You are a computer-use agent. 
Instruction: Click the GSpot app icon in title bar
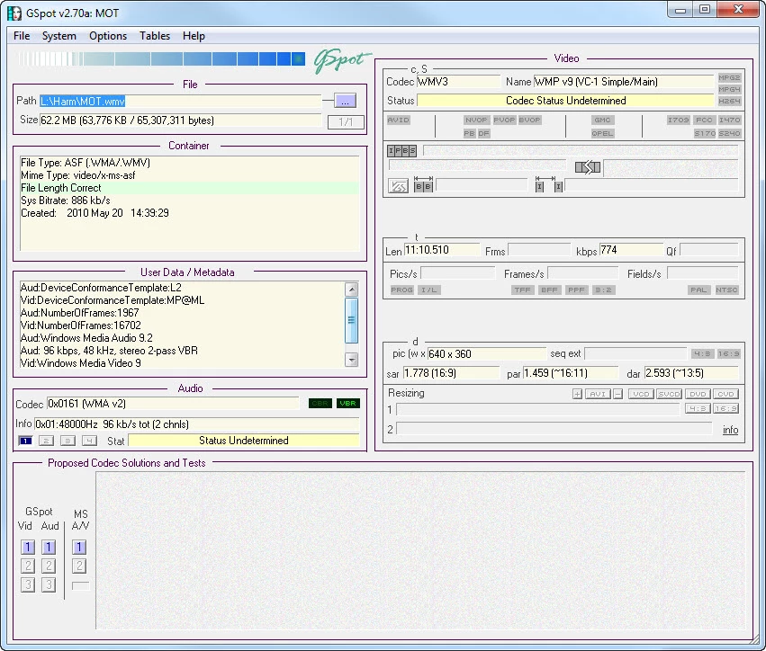coord(14,13)
